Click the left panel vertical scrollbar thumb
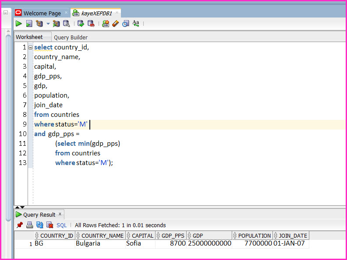347x260 pixels. coord(8,128)
